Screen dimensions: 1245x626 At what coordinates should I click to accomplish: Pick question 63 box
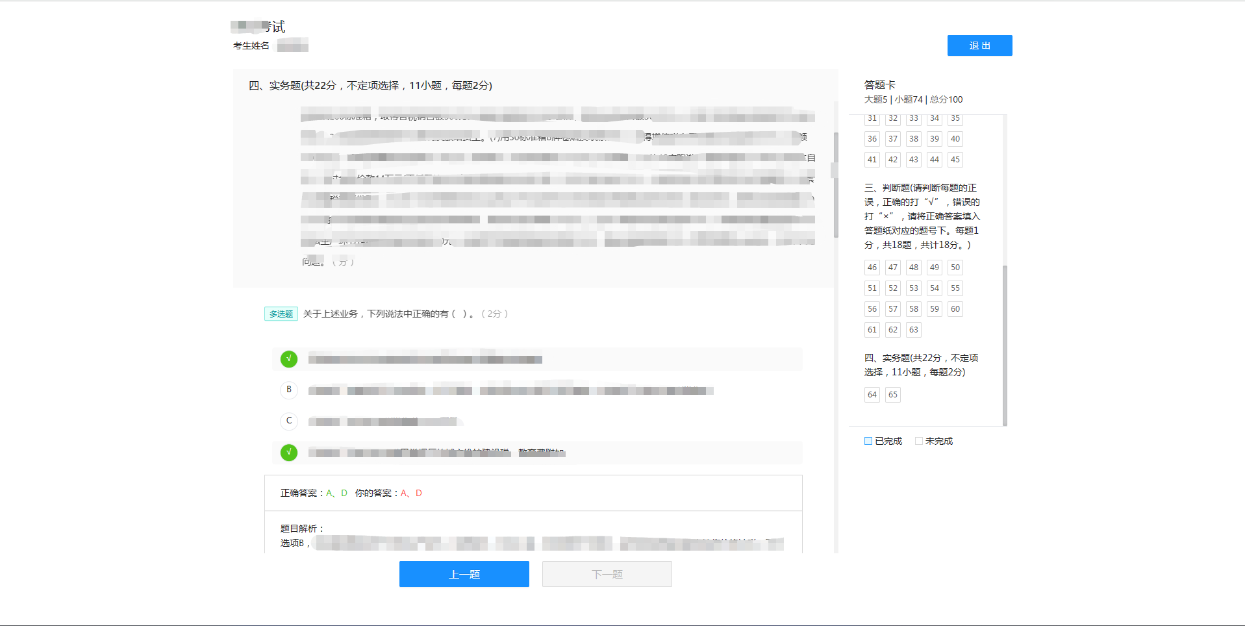914,330
